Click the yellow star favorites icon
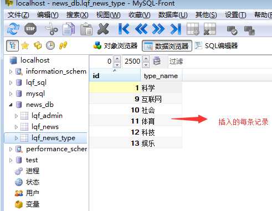The image size is (272, 211). [25, 45]
